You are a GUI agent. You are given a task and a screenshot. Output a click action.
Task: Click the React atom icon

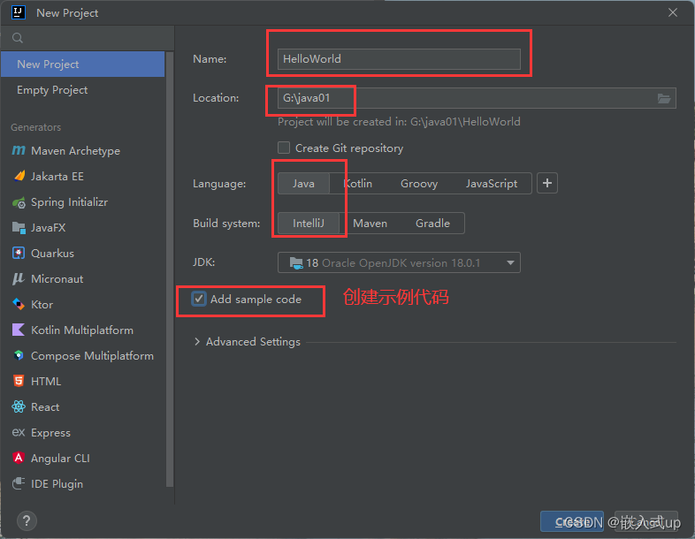click(x=19, y=406)
